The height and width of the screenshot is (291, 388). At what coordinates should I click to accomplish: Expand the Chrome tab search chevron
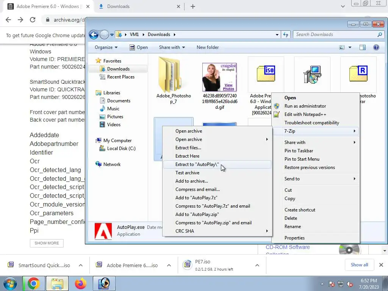click(x=343, y=6)
